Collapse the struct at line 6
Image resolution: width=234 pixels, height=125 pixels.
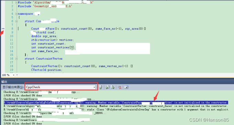coord(17,21)
